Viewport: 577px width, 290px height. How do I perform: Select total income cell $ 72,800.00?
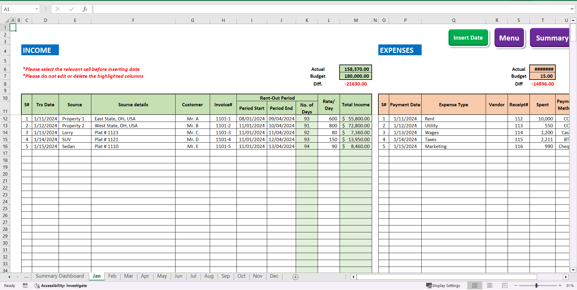pyautogui.click(x=356, y=125)
